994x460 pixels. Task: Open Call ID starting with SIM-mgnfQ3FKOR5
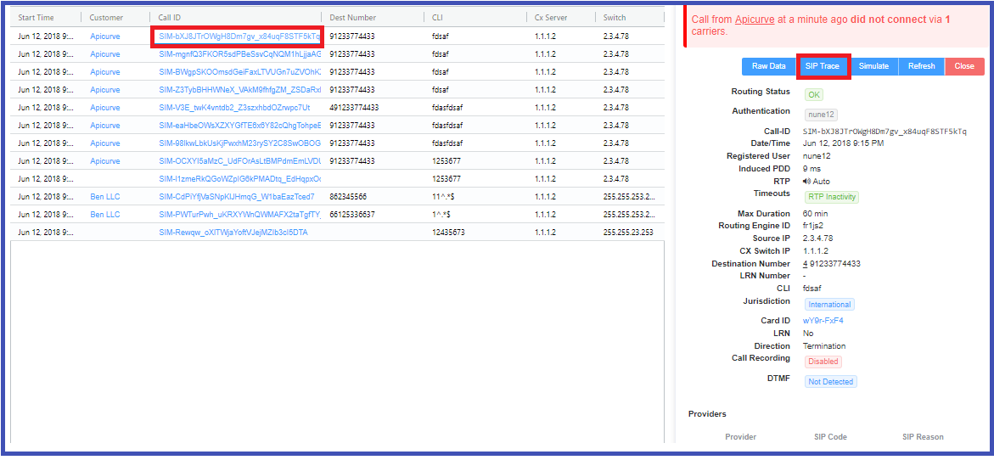click(x=239, y=54)
